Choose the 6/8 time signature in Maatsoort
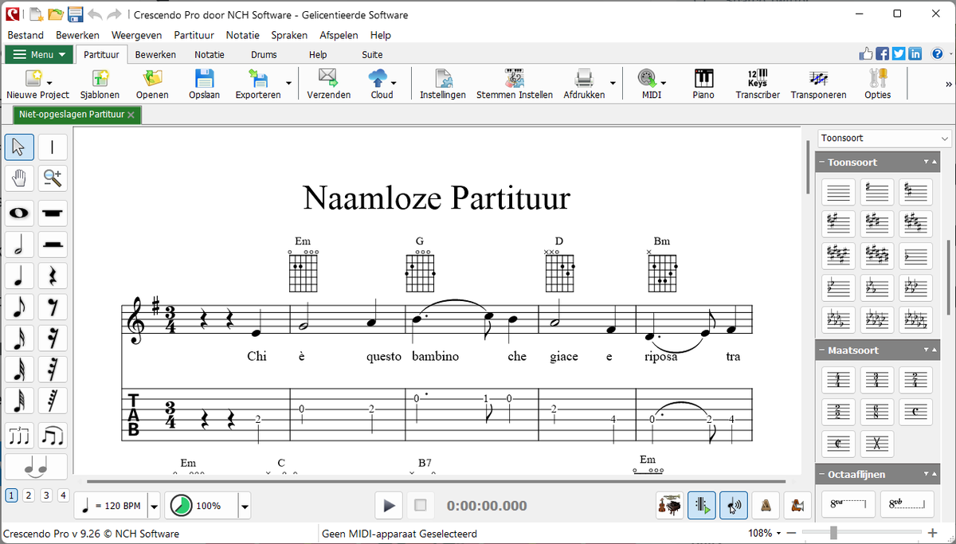 coord(877,412)
